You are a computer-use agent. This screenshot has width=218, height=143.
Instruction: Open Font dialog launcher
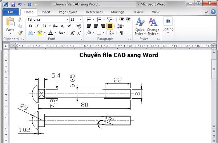coord(81,39)
